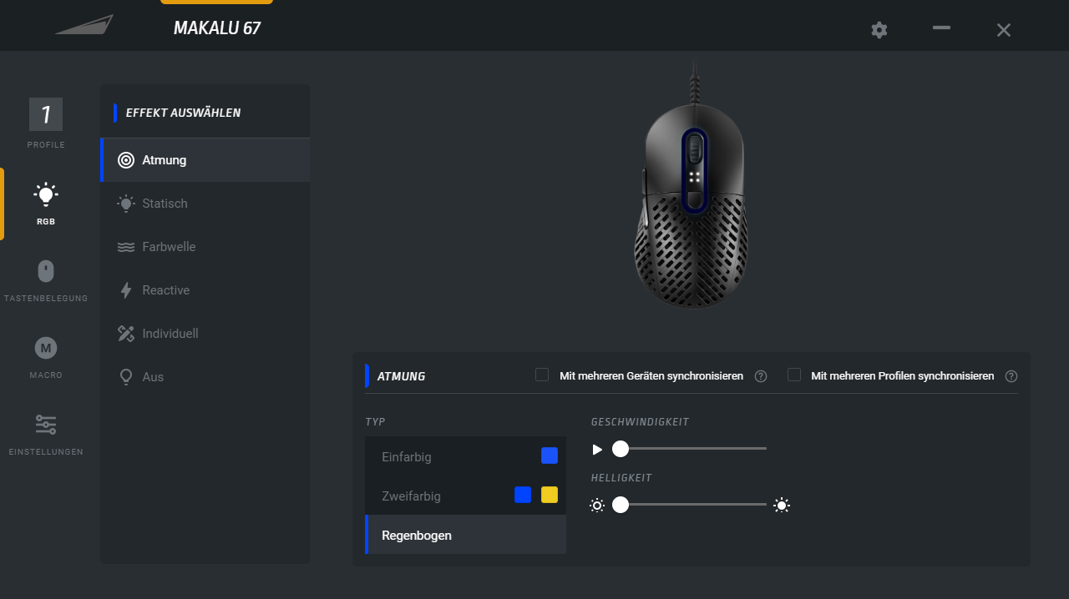Click the dim sun brightness icon
This screenshot has height=599, width=1069.
pyautogui.click(x=596, y=505)
